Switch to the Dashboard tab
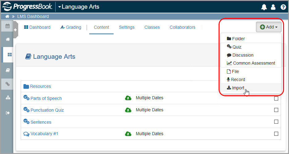This screenshot has width=289, height=154. click(x=37, y=27)
